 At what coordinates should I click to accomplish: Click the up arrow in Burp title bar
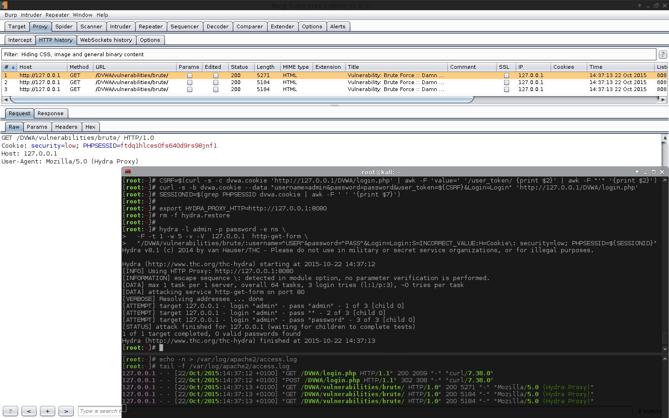pyautogui.click(x=640, y=6)
